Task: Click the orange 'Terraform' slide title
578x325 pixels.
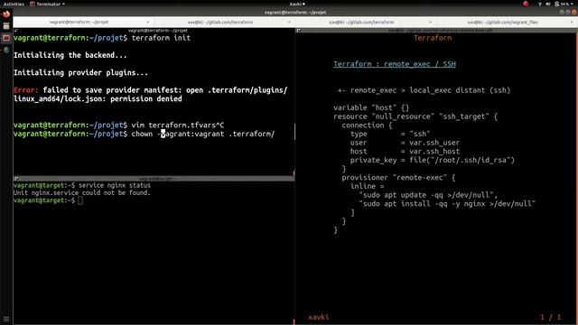Action: pos(433,38)
